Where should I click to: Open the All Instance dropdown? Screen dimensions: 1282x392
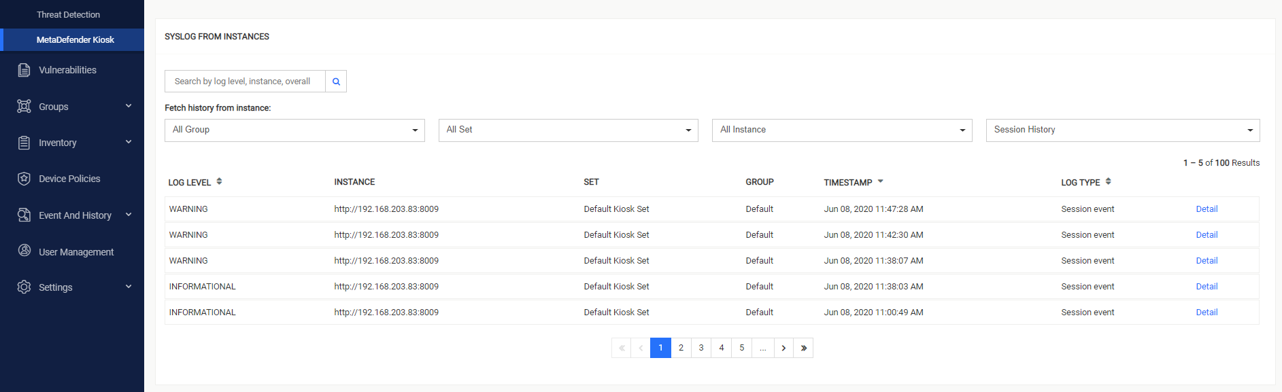point(842,130)
